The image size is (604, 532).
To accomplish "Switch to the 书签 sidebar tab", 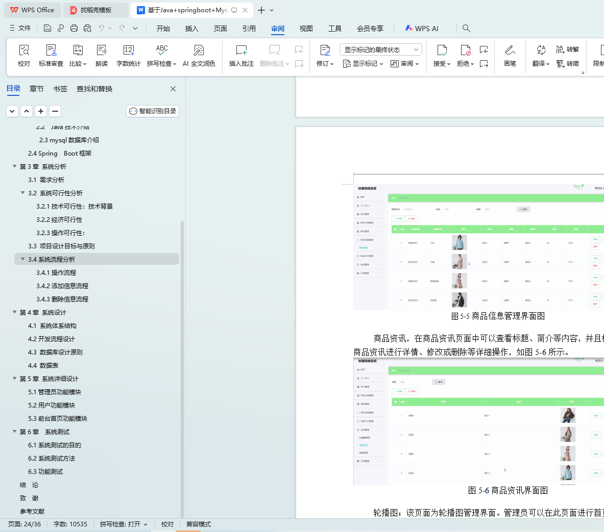I will (60, 89).
